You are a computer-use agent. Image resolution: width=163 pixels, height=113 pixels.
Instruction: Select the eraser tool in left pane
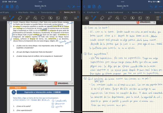click(20, 18)
